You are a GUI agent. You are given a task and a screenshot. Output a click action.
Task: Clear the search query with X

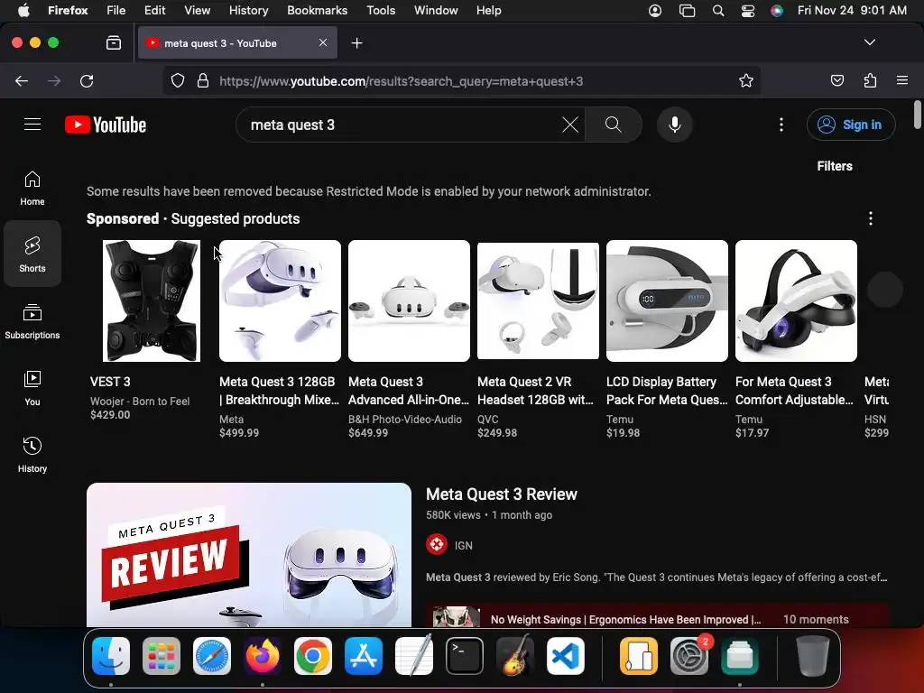coord(570,125)
